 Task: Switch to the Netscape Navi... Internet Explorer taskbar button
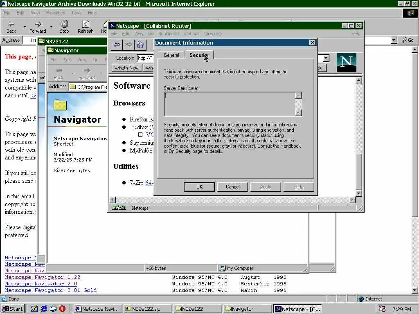point(98,309)
